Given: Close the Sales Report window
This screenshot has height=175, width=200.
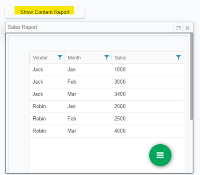Looking at the screenshot, I should 187,28.
